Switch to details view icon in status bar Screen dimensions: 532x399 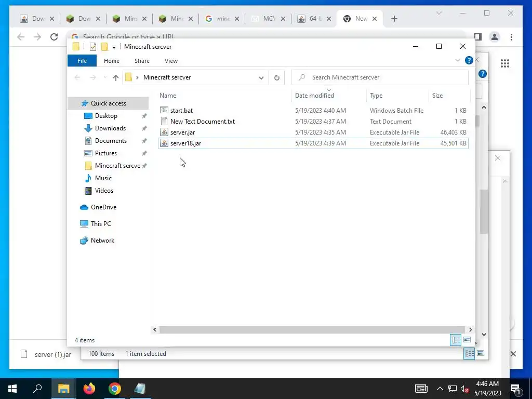[x=456, y=340]
